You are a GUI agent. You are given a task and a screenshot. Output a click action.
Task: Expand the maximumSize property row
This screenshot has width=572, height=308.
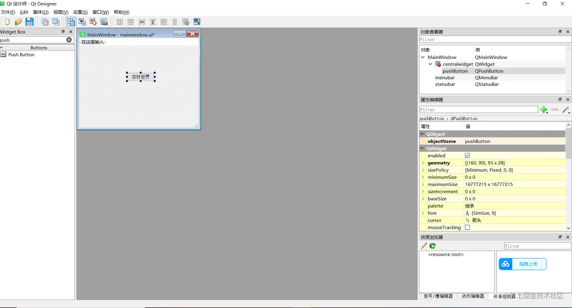coord(423,184)
